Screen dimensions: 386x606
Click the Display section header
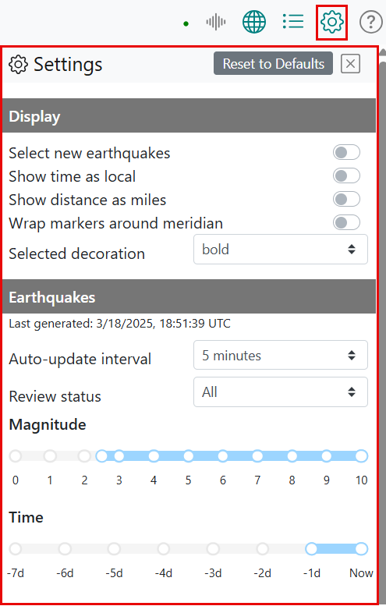click(x=189, y=116)
